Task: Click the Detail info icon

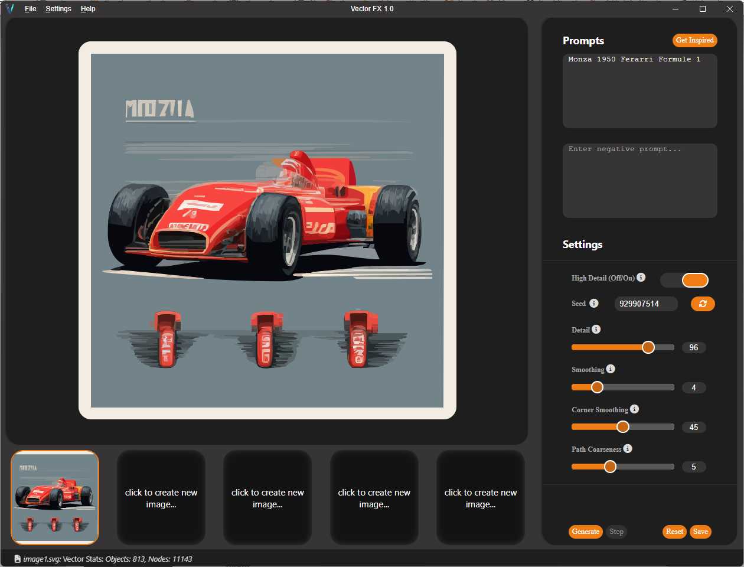Action: 596,330
